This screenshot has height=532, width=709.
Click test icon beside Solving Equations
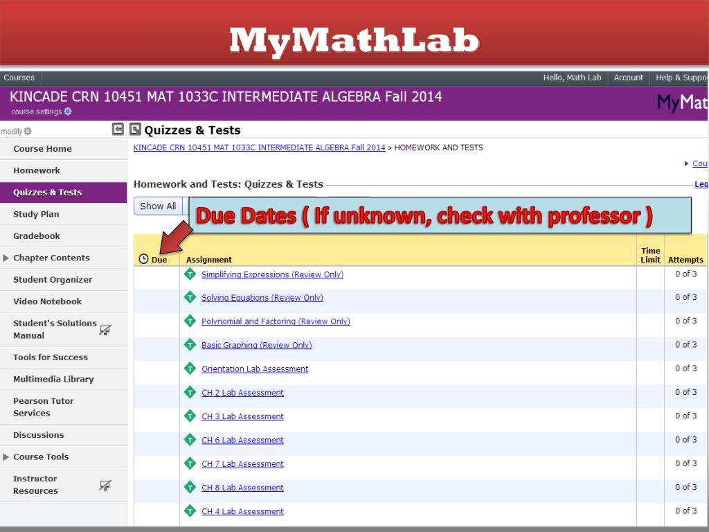[190, 297]
